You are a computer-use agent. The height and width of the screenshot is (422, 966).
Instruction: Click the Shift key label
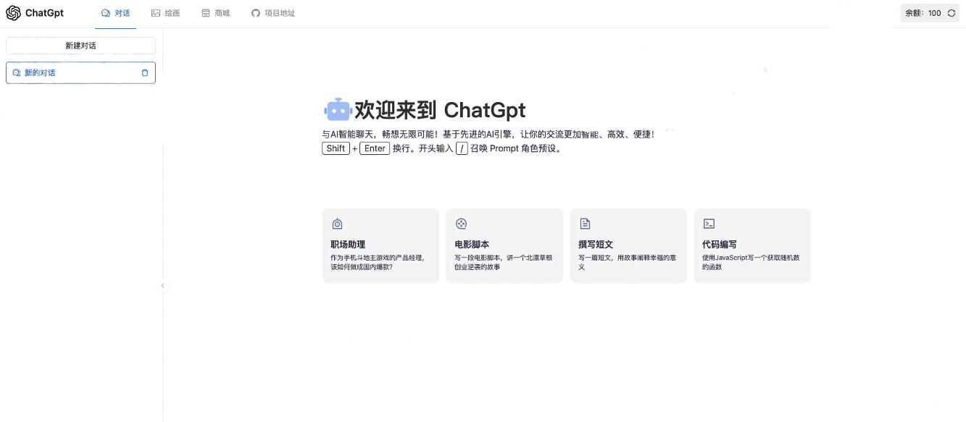[x=336, y=148]
